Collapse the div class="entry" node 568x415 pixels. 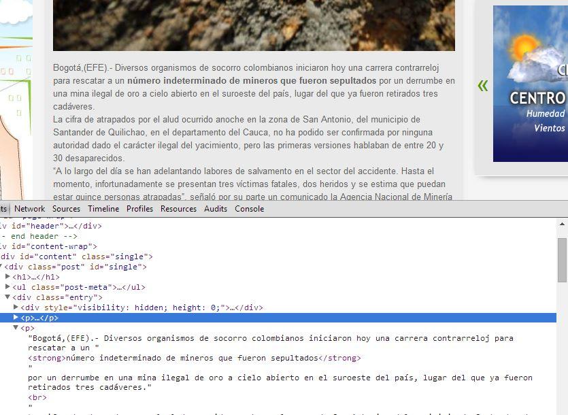[7, 297]
